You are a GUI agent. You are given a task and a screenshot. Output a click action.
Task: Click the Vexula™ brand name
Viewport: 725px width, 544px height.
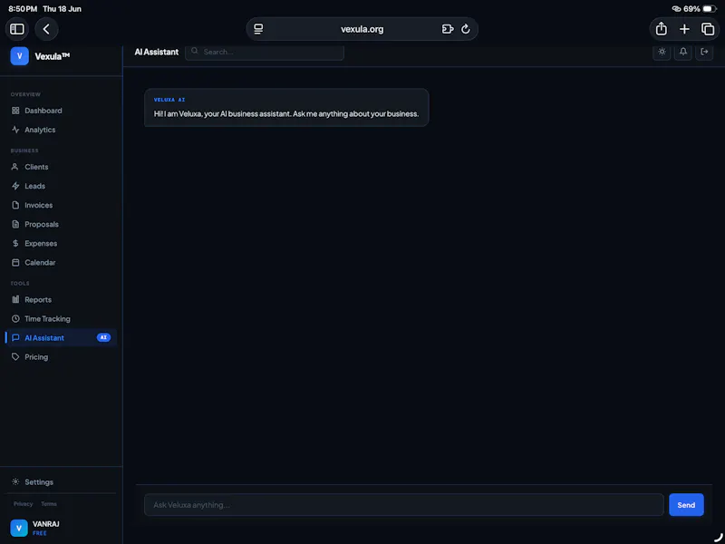click(x=53, y=56)
